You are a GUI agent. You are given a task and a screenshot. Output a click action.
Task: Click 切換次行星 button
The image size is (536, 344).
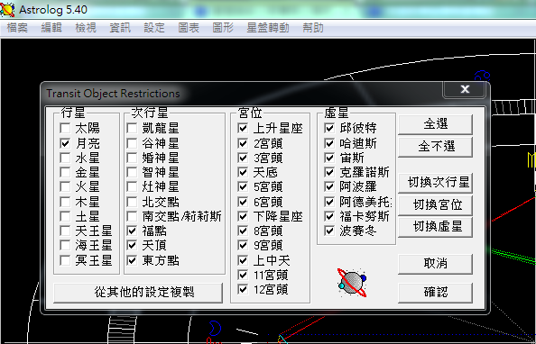pos(436,183)
